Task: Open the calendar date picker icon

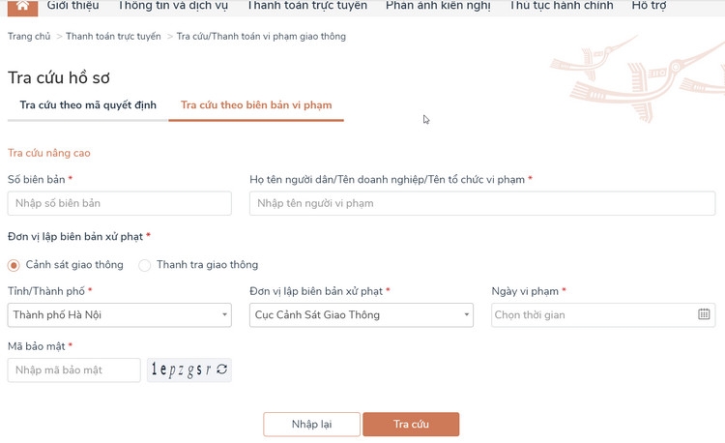Action: (x=704, y=314)
